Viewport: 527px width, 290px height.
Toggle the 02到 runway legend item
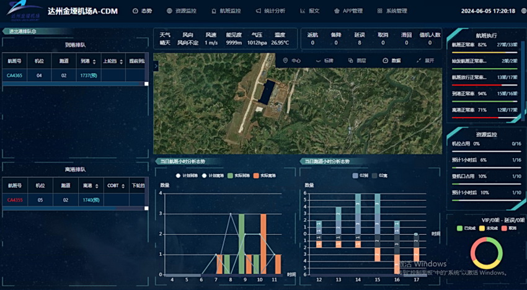pos(355,175)
